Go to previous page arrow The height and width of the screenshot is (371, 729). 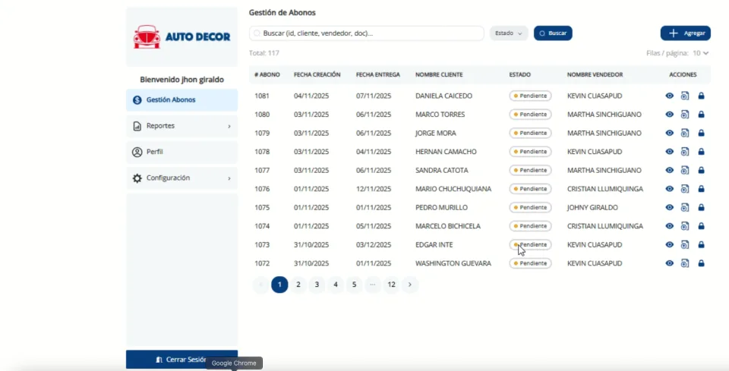click(260, 285)
